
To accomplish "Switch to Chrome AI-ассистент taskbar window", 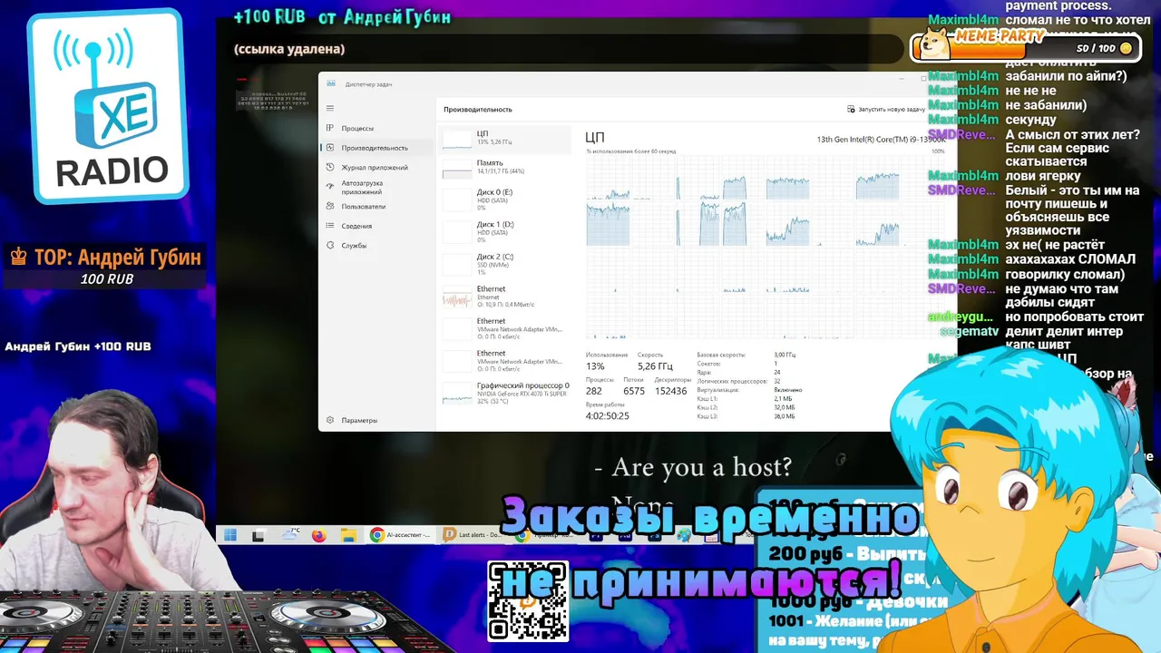I will (x=400, y=535).
